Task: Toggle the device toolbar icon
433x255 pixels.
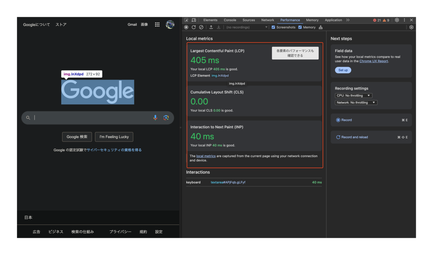Action: (194, 20)
